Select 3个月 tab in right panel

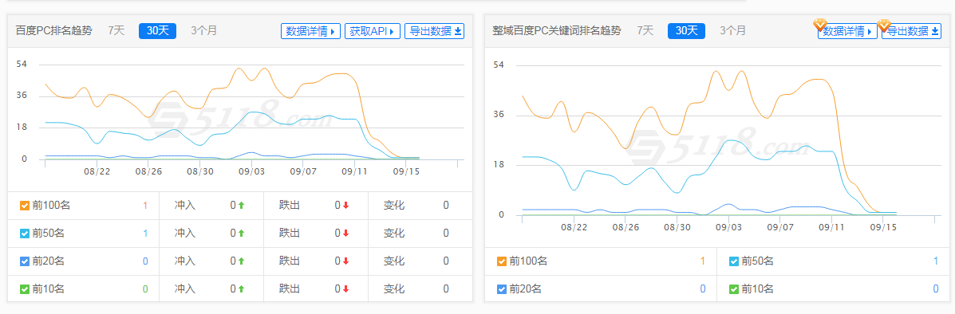(732, 30)
